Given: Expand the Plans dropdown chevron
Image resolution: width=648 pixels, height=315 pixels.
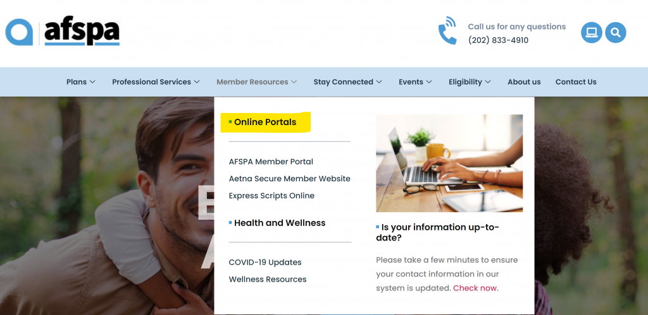Looking at the screenshot, I should click(x=92, y=82).
